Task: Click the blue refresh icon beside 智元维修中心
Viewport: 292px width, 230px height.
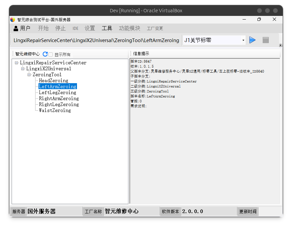Action: pyautogui.click(x=45, y=54)
